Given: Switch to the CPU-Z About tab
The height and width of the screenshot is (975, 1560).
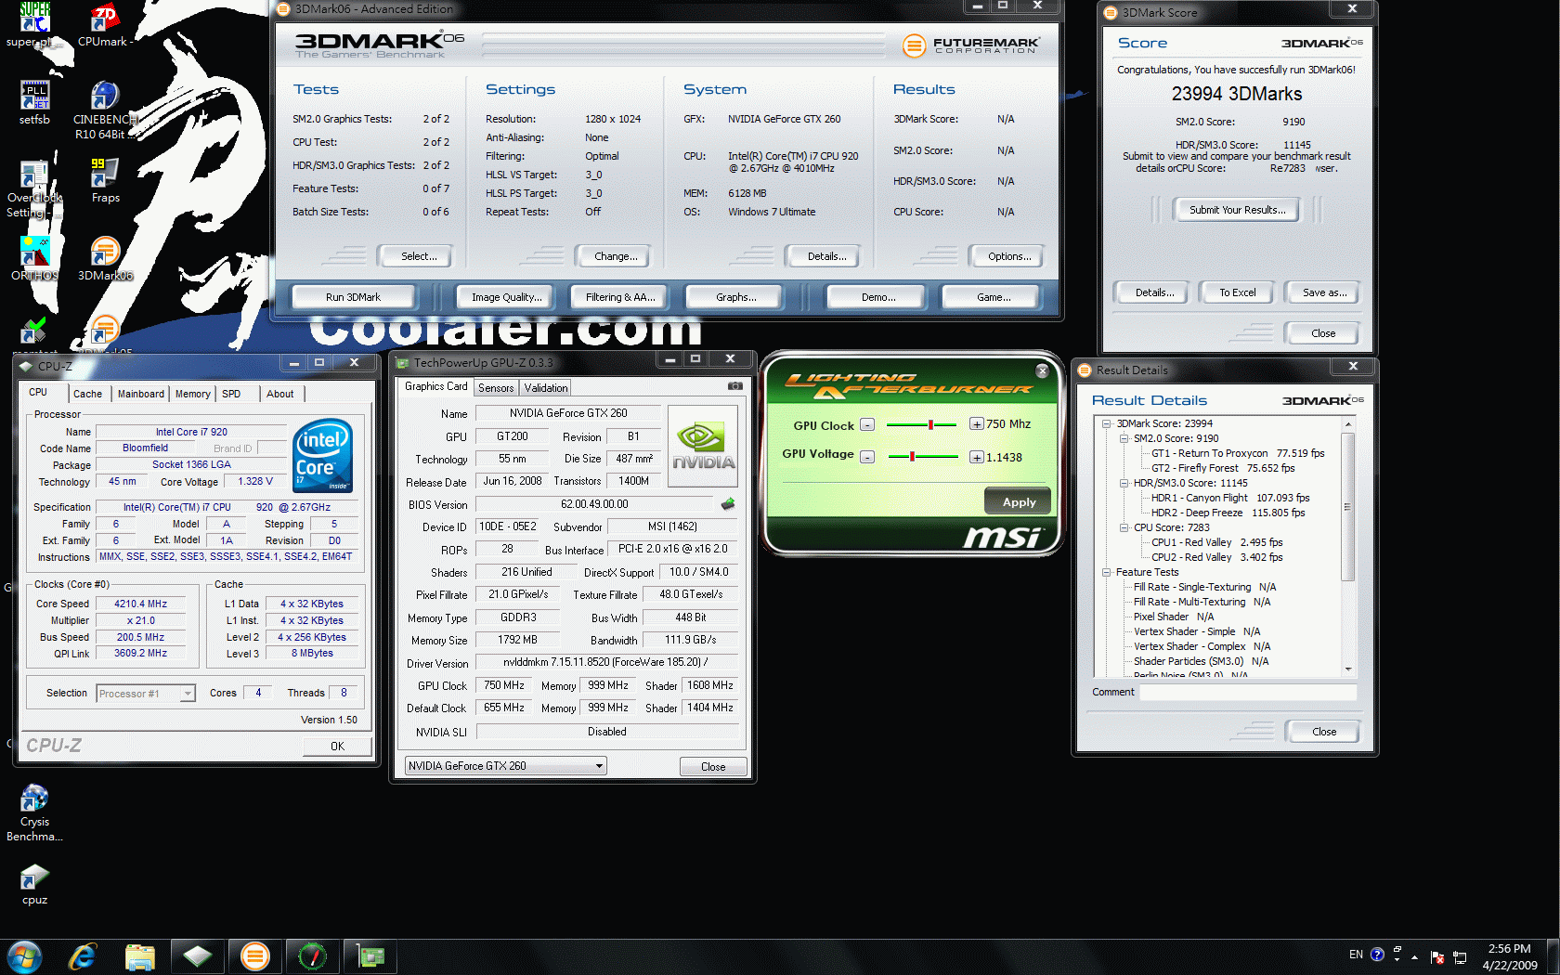Looking at the screenshot, I should [x=279, y=394].
